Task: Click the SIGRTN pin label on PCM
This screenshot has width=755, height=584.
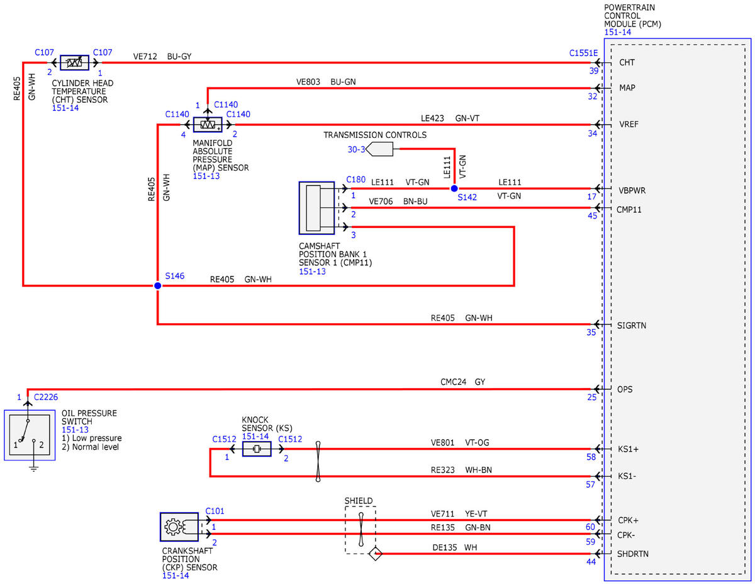Action: coord(633,325)
